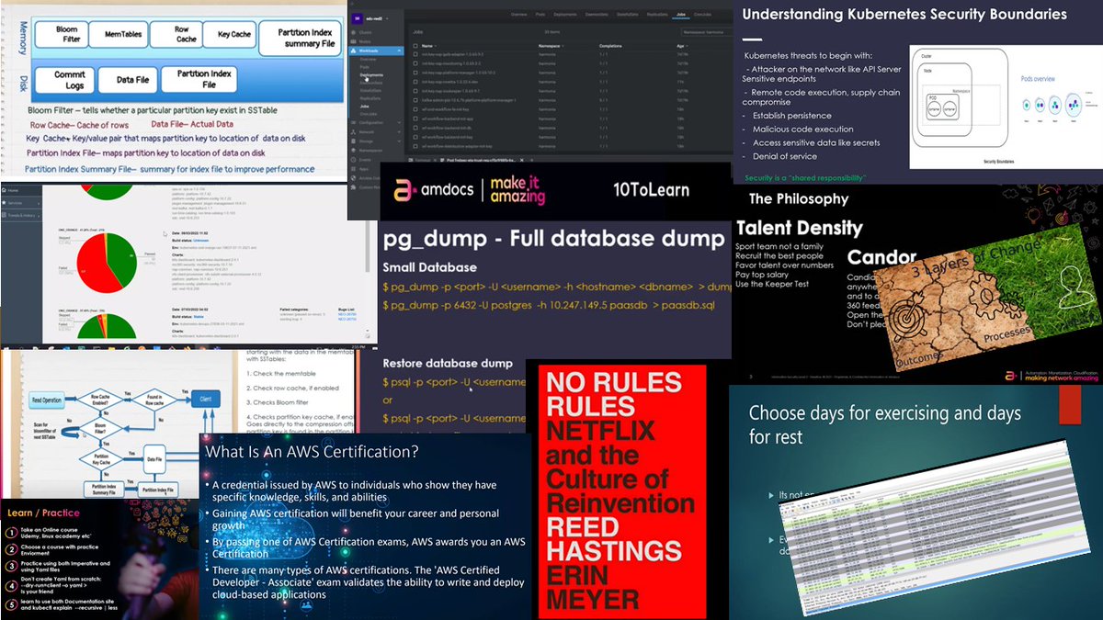
Task: Open Apps in the Kubernetes sidebar
Action: pos(364,169)
